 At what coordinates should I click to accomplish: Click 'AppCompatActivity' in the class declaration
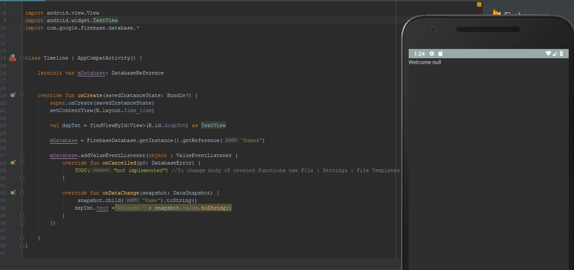point(104,58)
